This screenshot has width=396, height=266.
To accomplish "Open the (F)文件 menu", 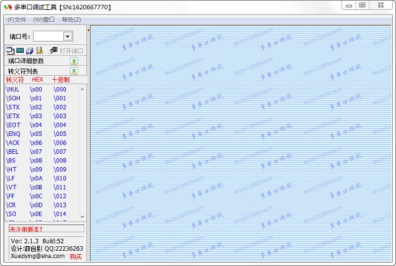I will [x=16, y=20].
